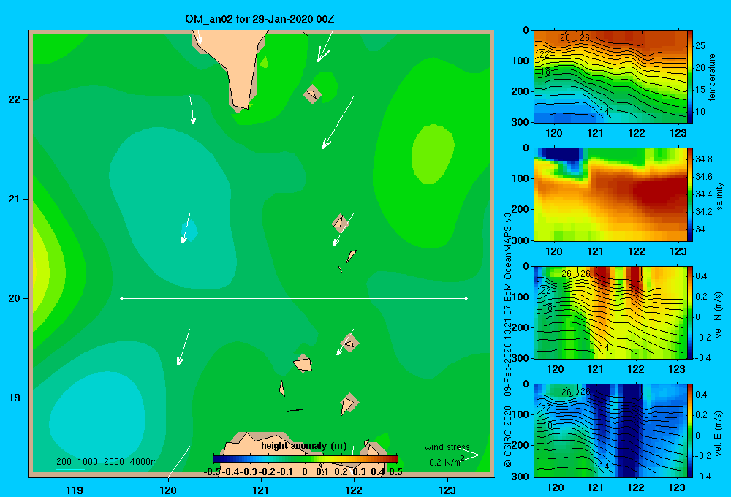The width and height of the screenshot is (731, 497).
Task: Click longitude label 122 below main map
Action: (354, 490)
